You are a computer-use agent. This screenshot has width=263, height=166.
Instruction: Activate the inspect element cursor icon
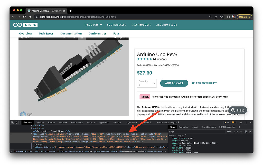click(13, 123)
